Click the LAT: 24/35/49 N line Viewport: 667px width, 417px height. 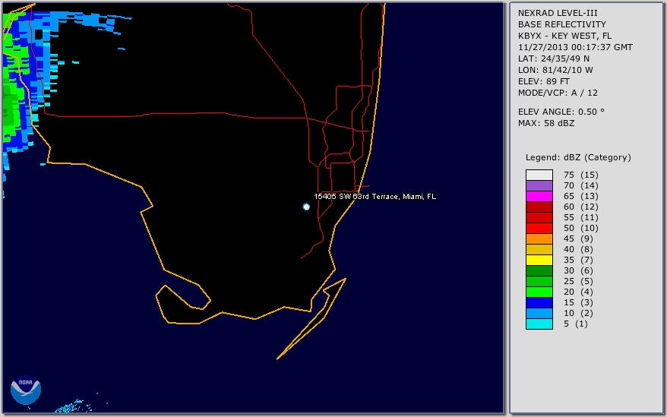coord(553,58)
